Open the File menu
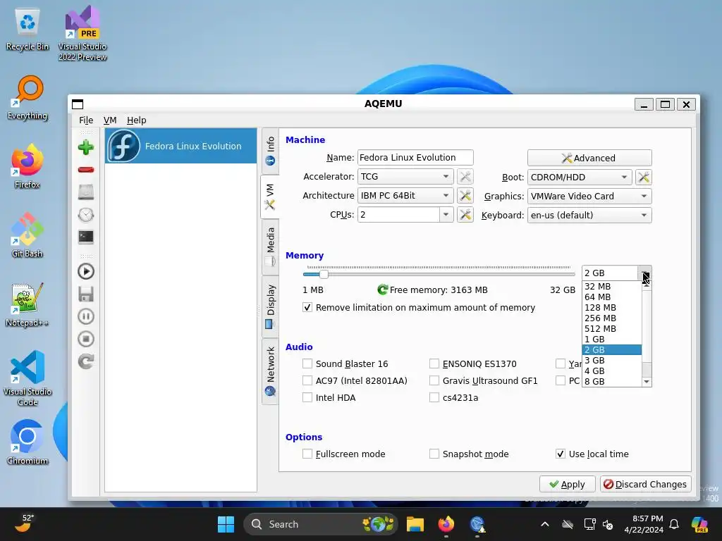The image size is (722, 541). pos(86,120)
